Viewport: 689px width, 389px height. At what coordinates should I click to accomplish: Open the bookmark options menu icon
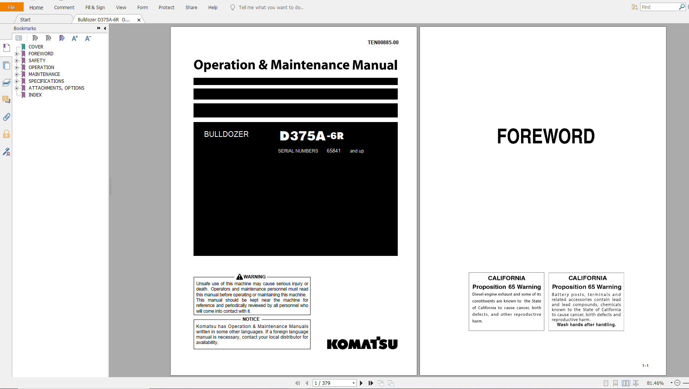pyautogui.click(x=19, y=38)
